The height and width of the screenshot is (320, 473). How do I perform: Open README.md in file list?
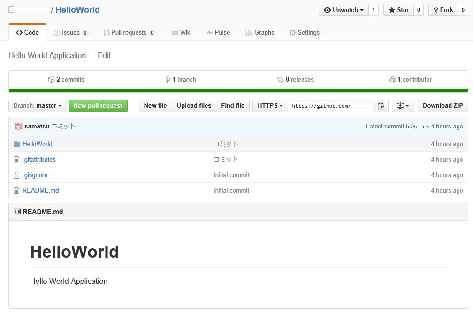click(41, 190)
